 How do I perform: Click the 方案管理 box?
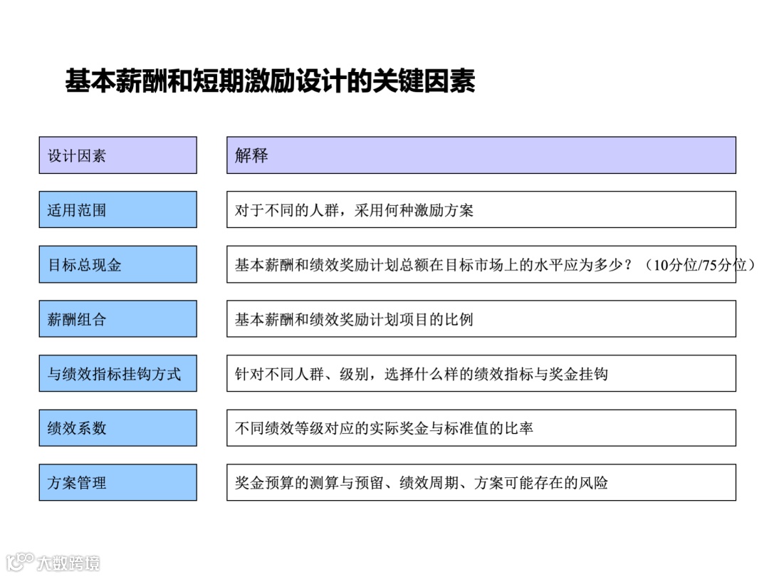[117, 482]
